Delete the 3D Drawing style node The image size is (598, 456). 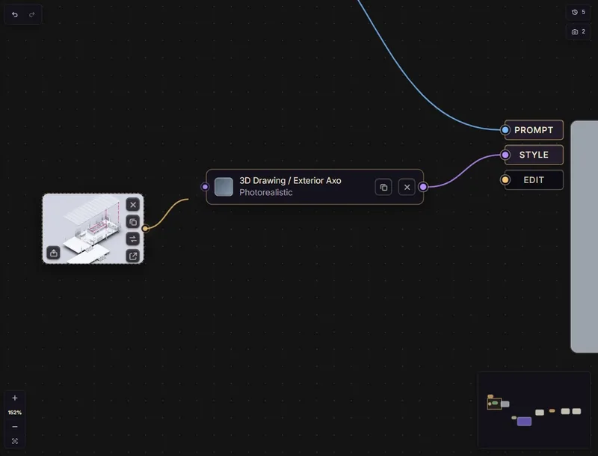(407, 187)
